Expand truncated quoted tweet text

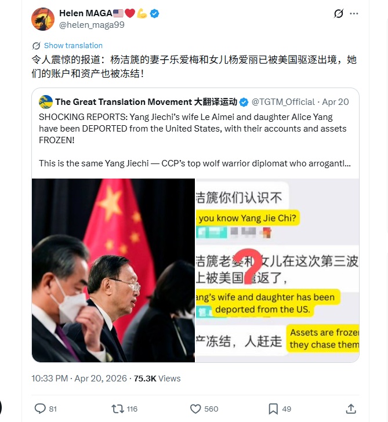[x=195, y=163]
